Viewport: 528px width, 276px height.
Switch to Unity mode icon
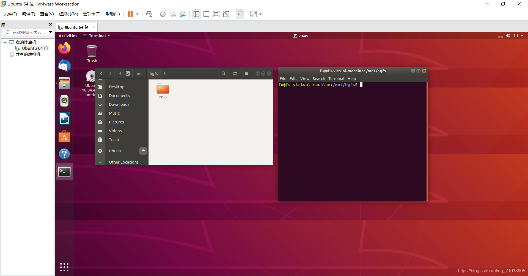coord(226,14)
